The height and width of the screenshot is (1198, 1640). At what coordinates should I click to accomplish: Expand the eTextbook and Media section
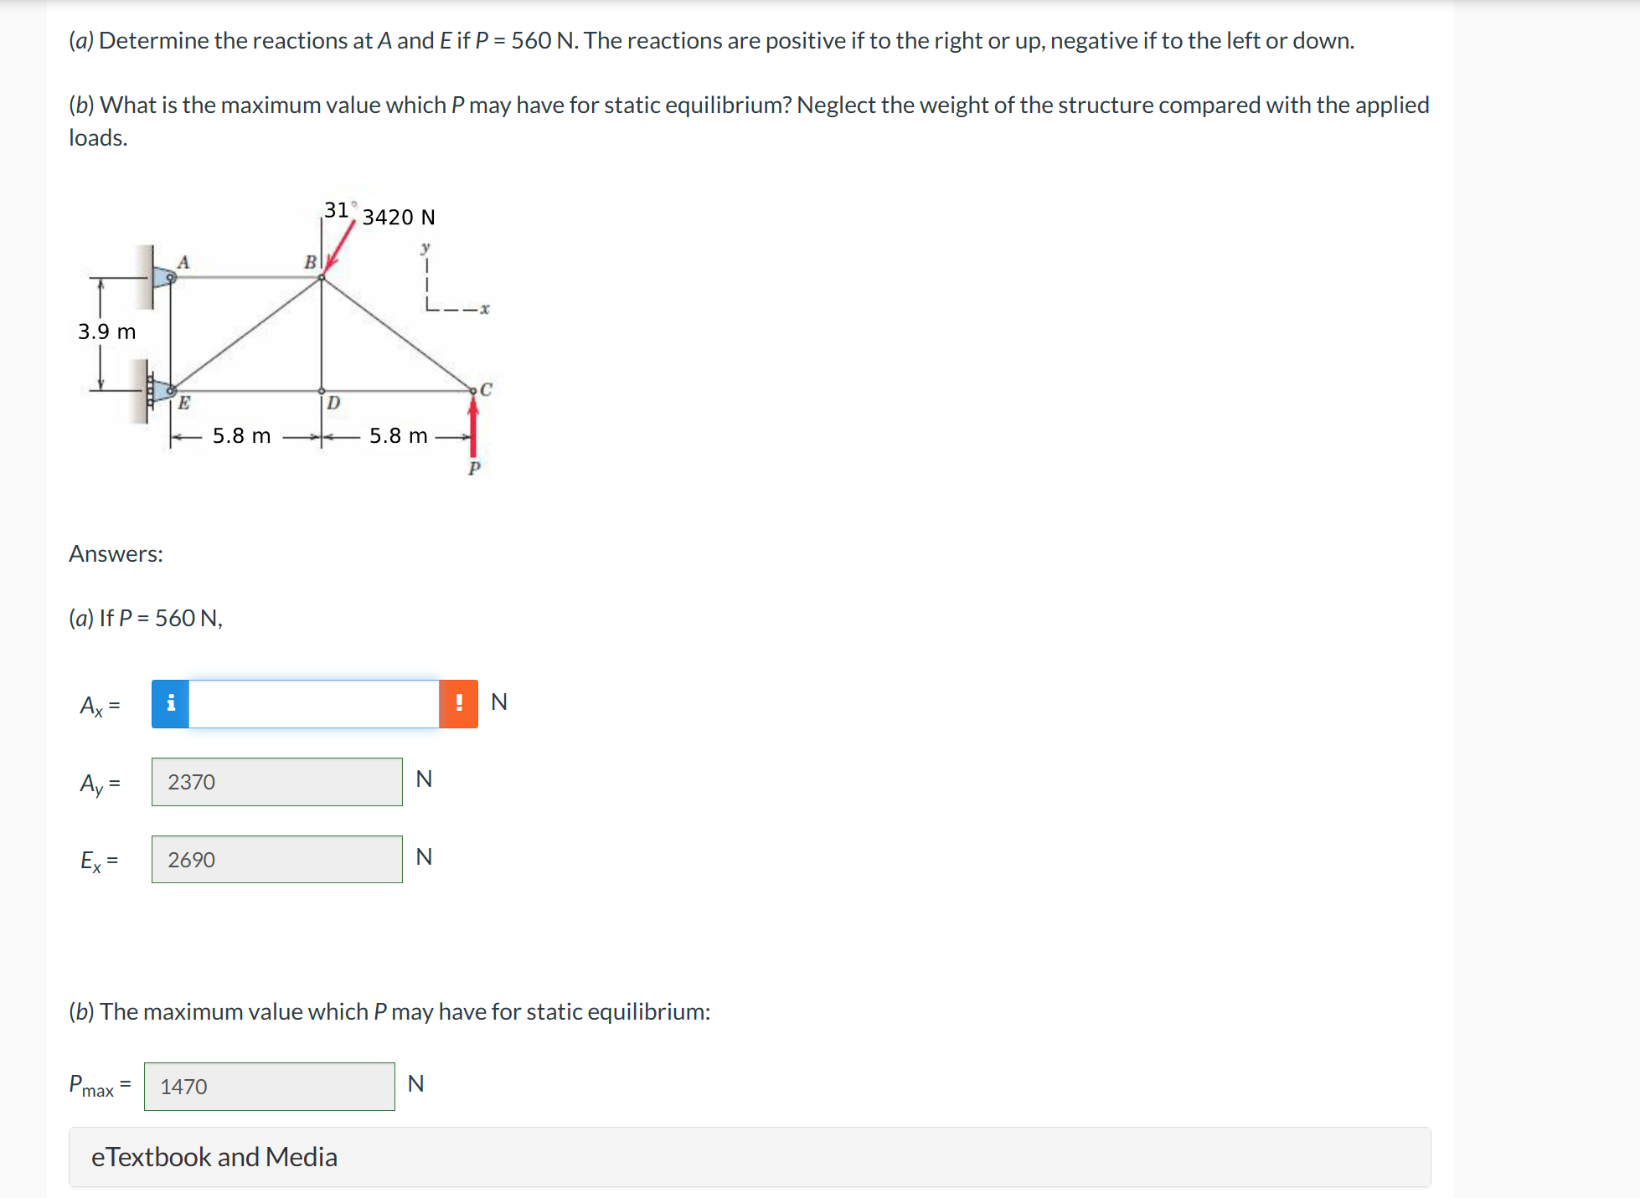(x=214, y=1157)
